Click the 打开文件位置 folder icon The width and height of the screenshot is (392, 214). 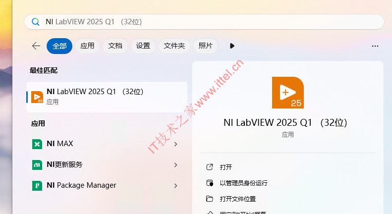pos(210,199)
